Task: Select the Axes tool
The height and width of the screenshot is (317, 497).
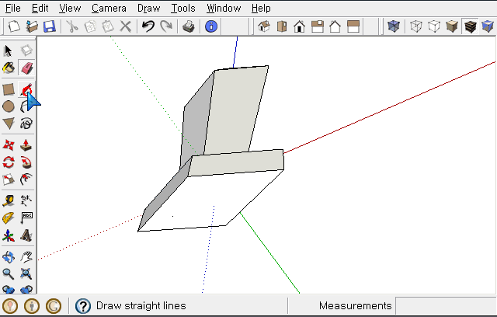Action: 9,236
